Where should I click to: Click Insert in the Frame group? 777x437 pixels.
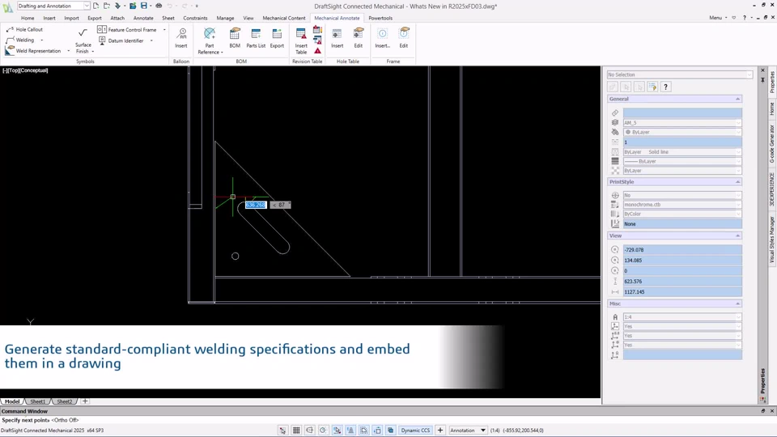click(x=382, y=38)
